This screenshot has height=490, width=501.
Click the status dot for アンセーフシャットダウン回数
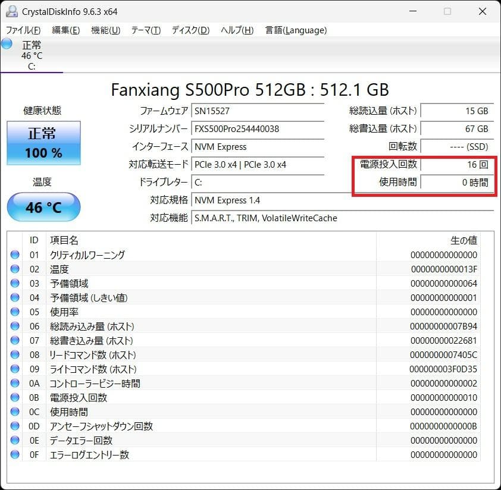[x=15, y=426]
